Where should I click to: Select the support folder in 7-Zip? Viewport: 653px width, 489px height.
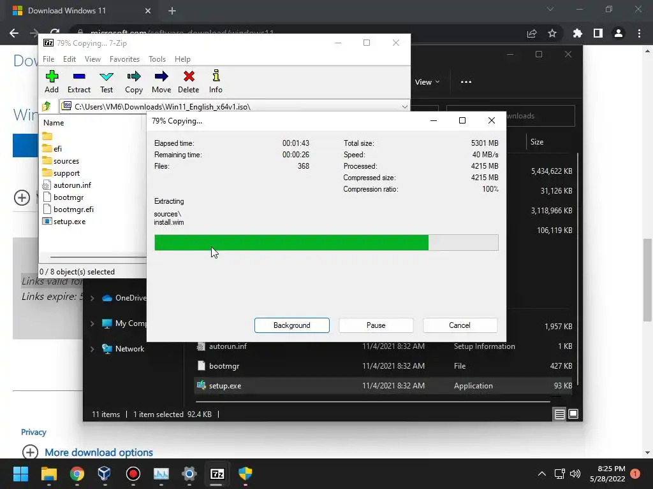tap(66, 173)
